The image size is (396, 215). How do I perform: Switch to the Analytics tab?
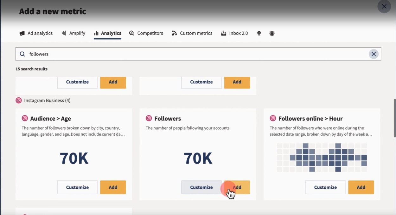click(x=107, y=33)
